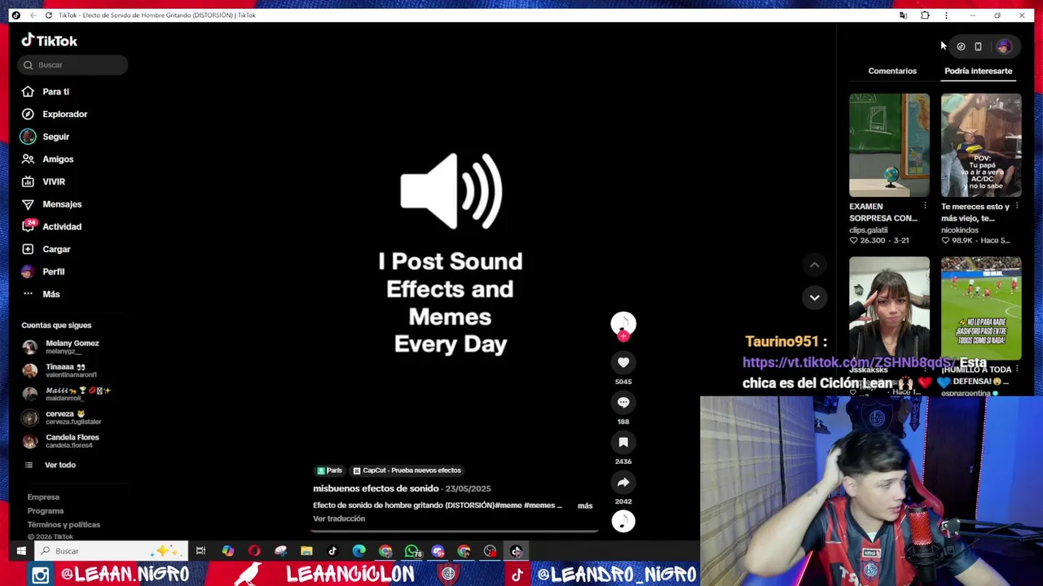
Task: Open the Programa footer link
Action: [46, 511]
